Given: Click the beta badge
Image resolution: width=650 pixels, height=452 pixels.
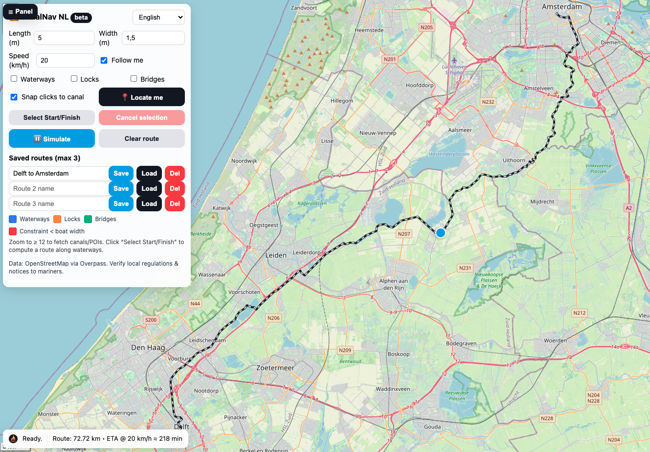Looking at the screenshot, I should click(x=81, y=18).
